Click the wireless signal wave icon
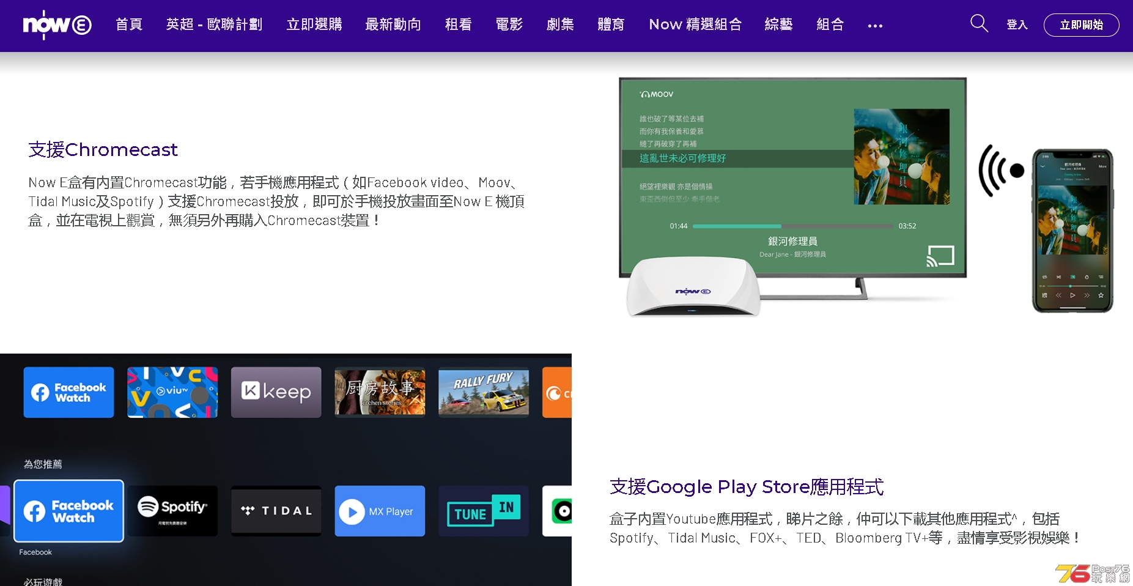1133x586 pixels. point(1001,171)
